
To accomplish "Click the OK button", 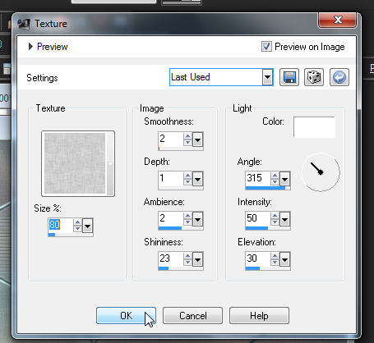I will point(126,316).
